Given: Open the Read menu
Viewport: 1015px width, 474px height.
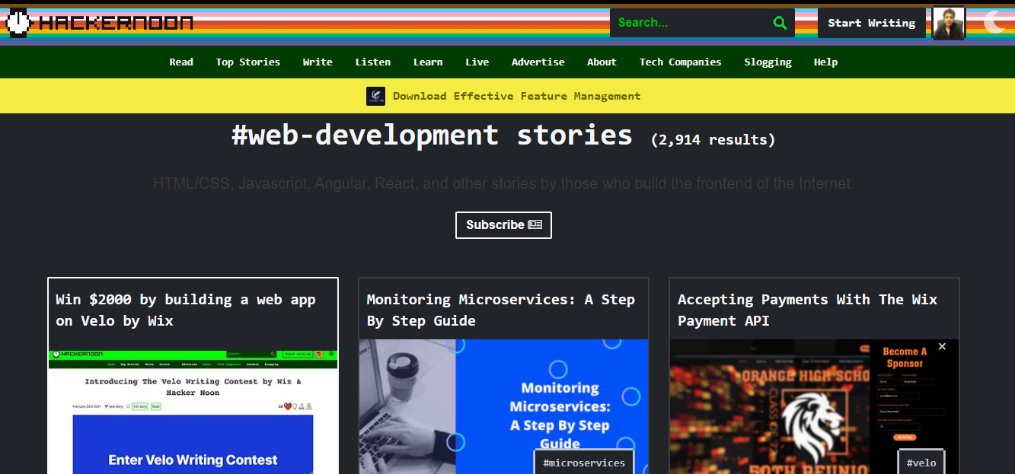Looking at the screenshot, I should click(181, 62).
